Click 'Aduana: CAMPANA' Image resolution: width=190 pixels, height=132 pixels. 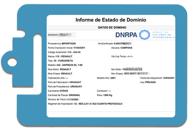coord(122,48)
